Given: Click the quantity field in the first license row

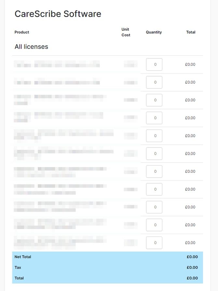Looking at the screenshot, I should pos(154,65).
